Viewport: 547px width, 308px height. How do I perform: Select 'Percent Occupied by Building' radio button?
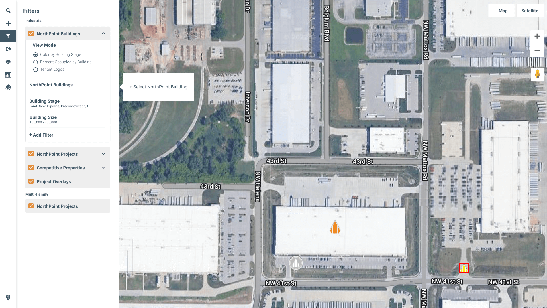pos(36,62)
